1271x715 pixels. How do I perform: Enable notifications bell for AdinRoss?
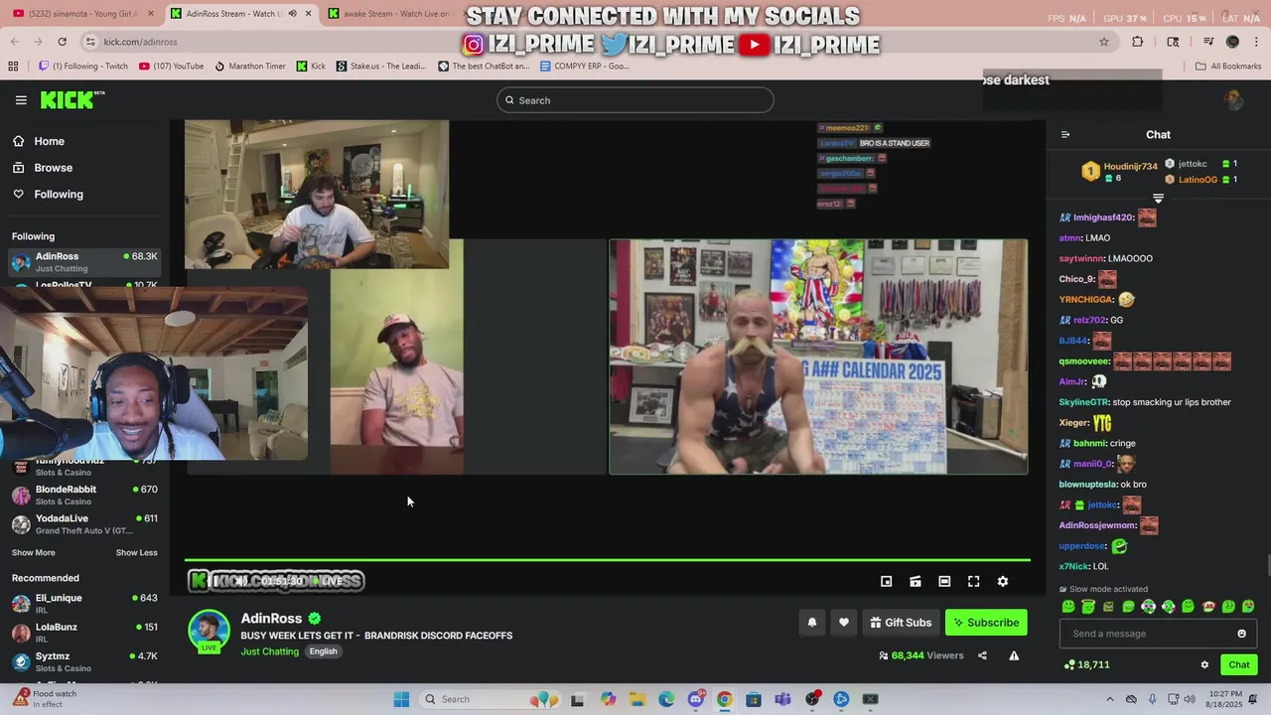point(811,623)
